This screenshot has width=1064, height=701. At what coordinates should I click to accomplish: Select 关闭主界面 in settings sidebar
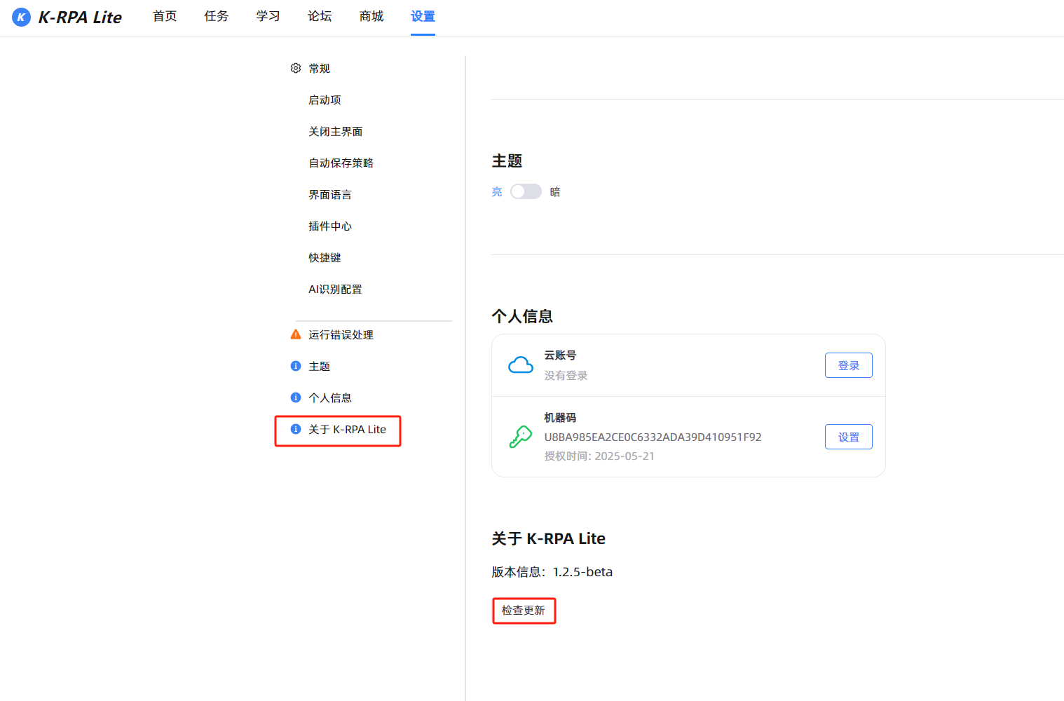pos(336,131)
